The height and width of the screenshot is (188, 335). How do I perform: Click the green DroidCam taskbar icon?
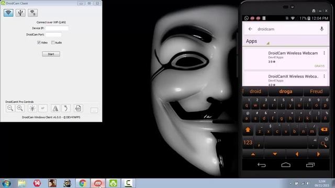click(x=113, y=183)
